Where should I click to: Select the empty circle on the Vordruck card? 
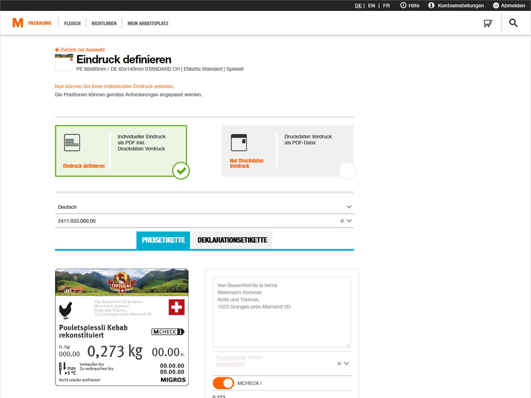pos(348,171)
